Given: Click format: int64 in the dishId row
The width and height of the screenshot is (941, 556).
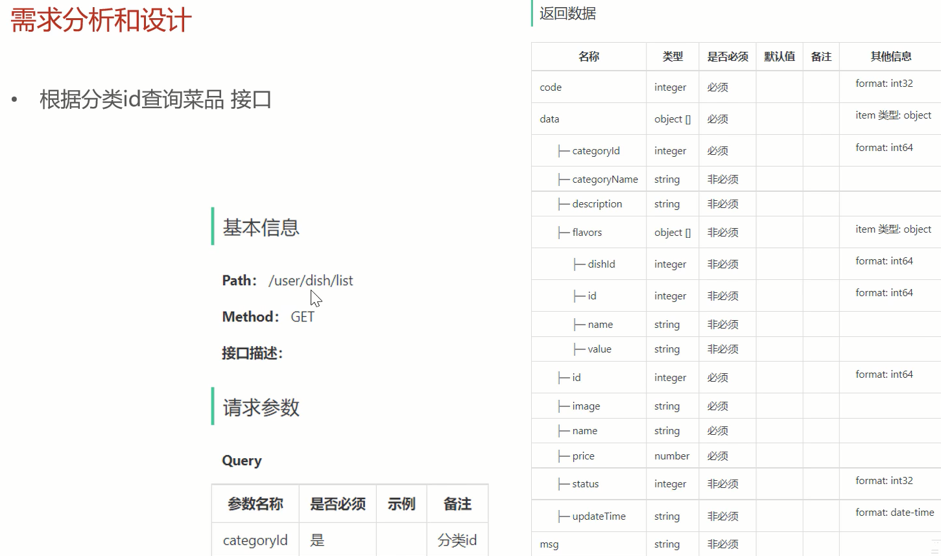Looking at the screenshot, I should 884,261.
